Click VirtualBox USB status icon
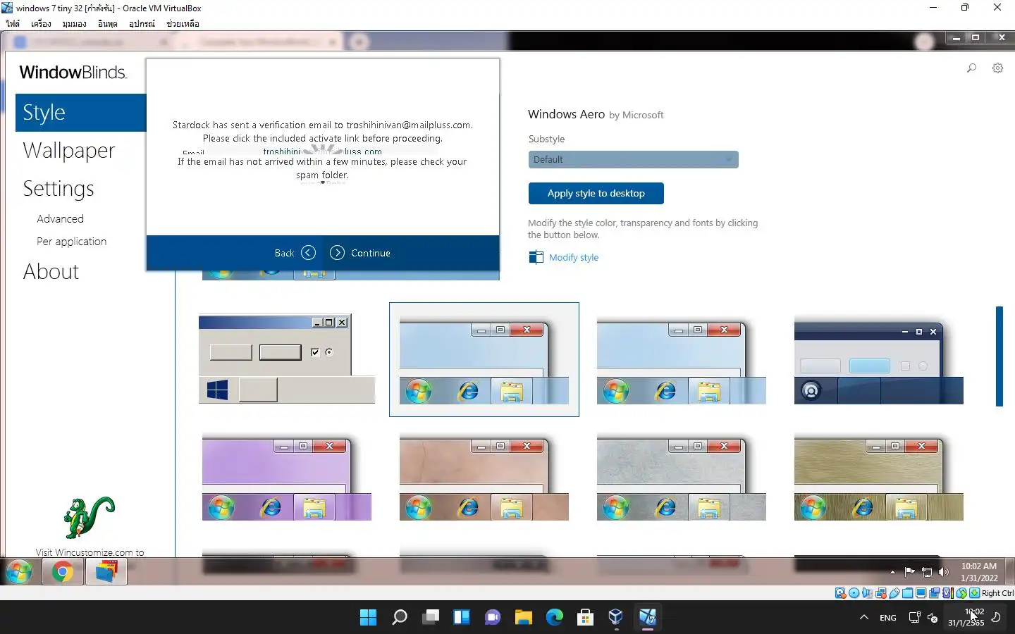 894,593
